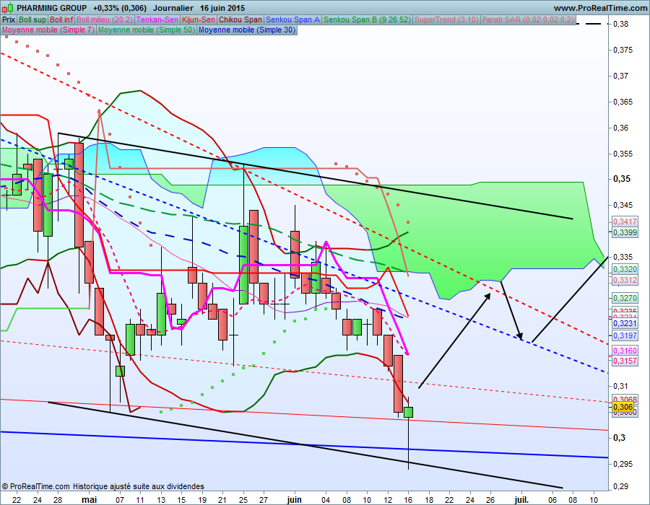Click the 0,345 price axis value
This screenshot has width=650, height=505.
[623, 205]
